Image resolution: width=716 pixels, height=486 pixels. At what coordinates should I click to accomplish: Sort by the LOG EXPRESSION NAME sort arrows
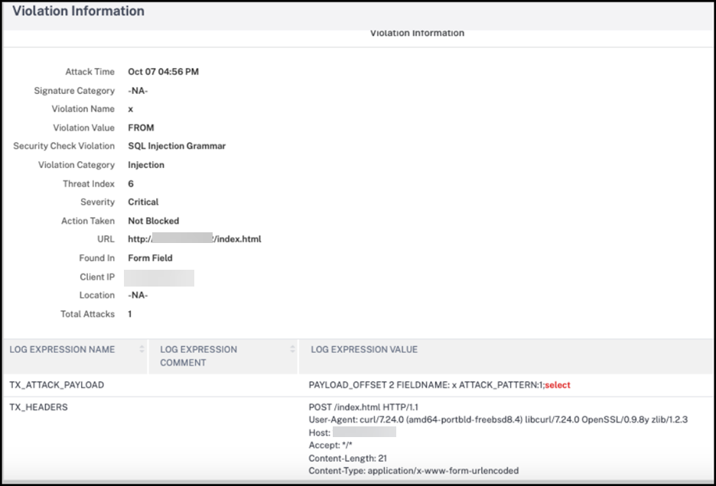(142, 349)
